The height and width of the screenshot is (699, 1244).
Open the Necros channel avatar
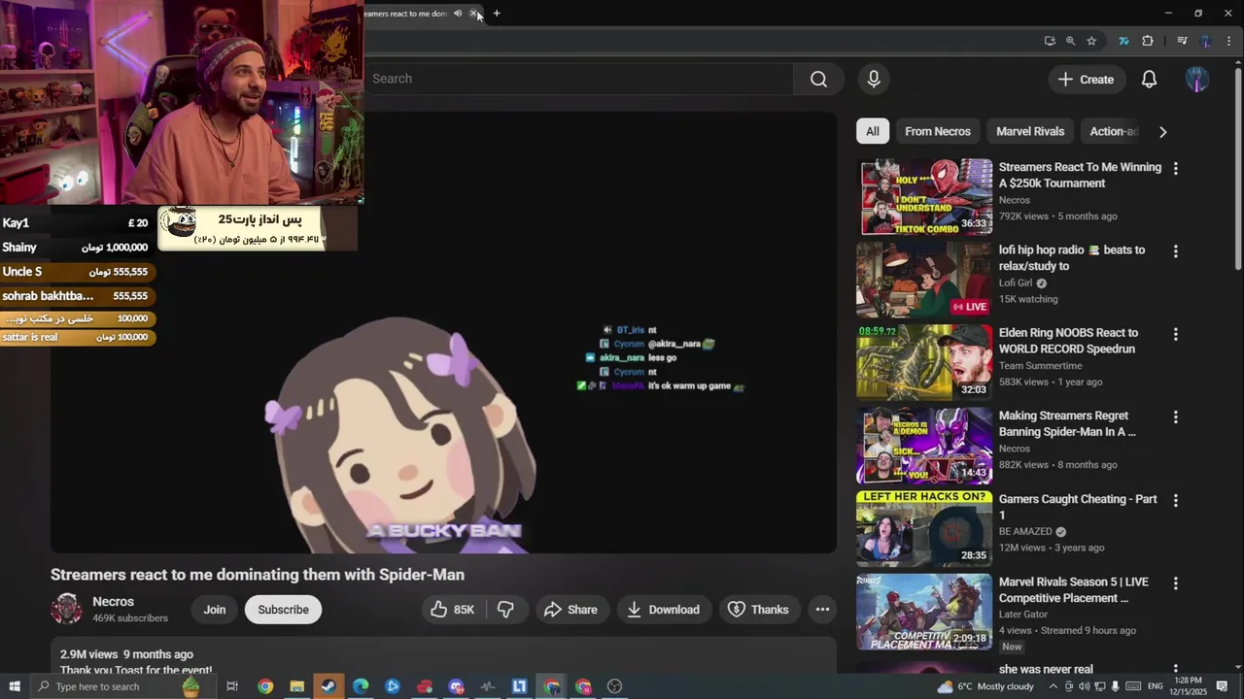coord(67,609)
